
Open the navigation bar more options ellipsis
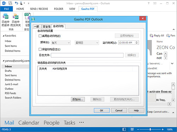point(81,122)
